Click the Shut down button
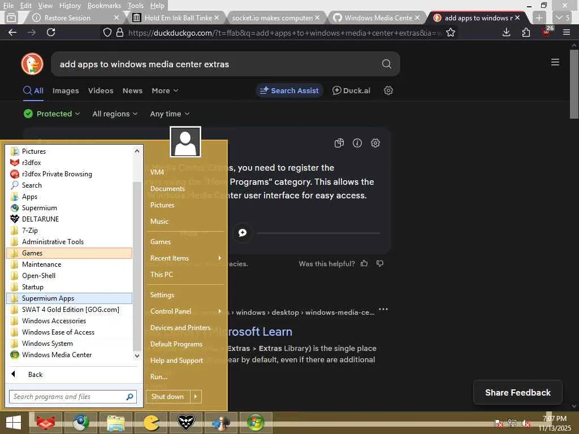The height and width of the screenshot is (434, 579). [x=168, y=396]
